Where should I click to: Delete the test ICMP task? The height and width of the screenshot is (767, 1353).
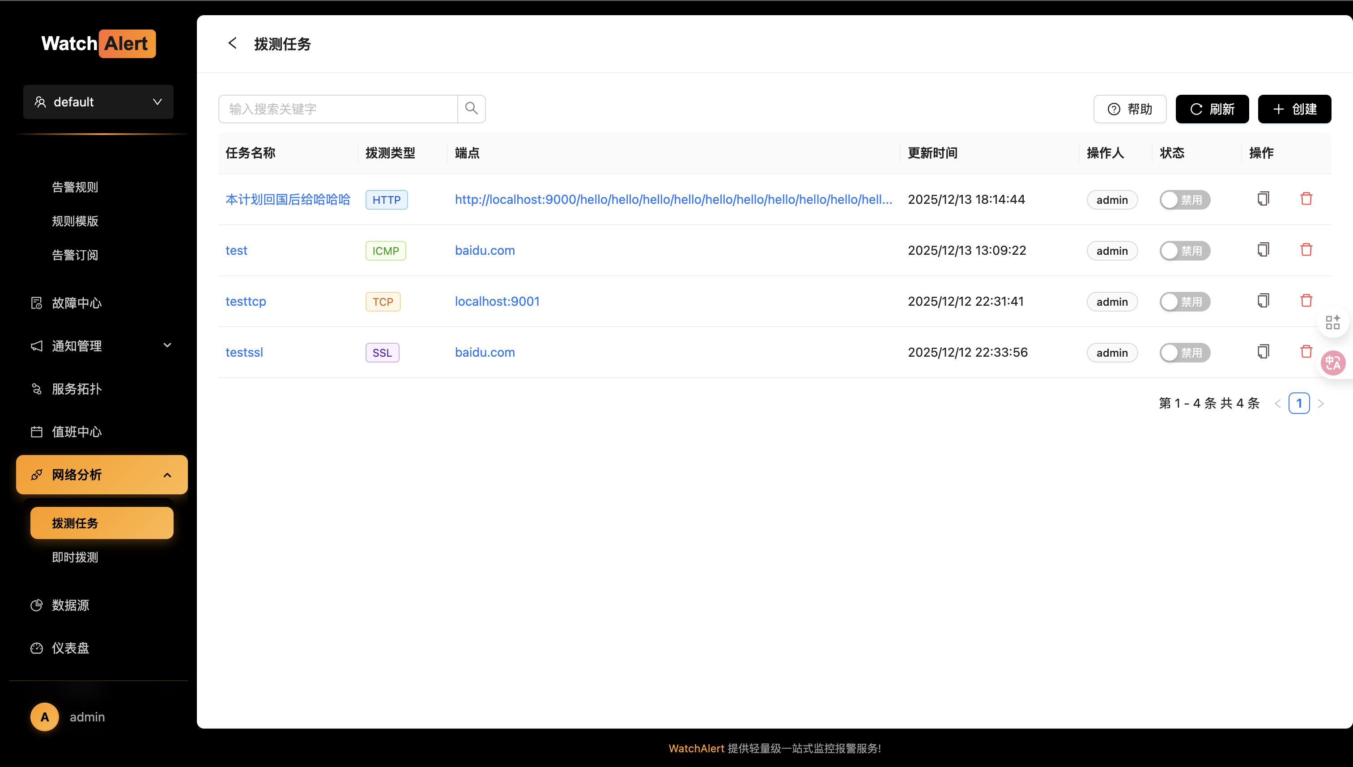1306,250
